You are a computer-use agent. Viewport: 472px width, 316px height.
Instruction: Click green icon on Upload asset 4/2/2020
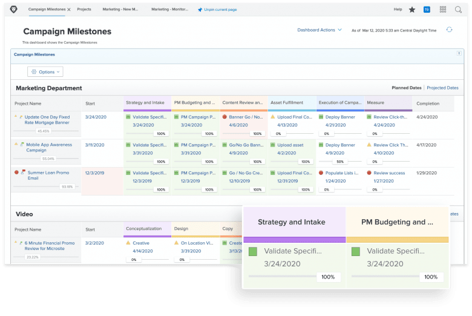coord(273,145)
